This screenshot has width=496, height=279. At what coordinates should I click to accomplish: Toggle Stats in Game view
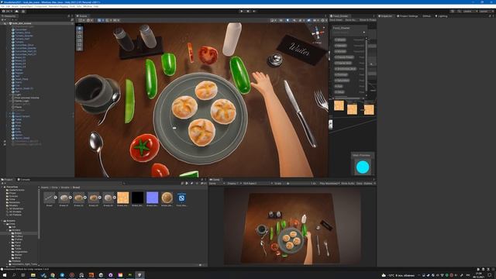pyautogui.click(x=359, y=184)
